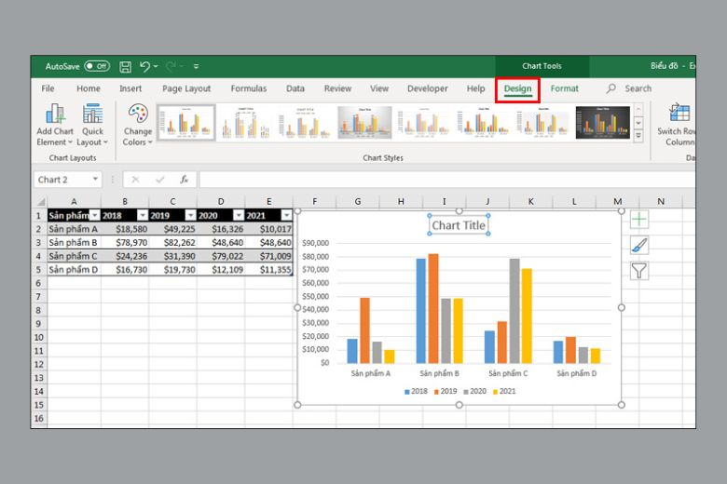Image resolution: width=727 pixels, height=484 pixels.
Task: Select column header N
Action: 661,201
